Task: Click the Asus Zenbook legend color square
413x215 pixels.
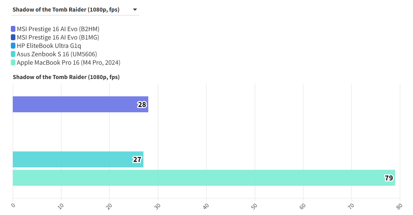Action: pyautogui.click(x=13, y=54)
